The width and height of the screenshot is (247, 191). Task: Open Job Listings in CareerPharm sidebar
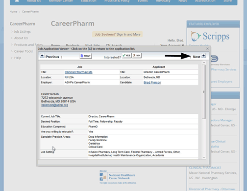23,31
